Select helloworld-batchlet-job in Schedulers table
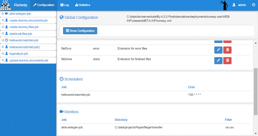Viewport: 258px width, 136px height. point(76,95)
